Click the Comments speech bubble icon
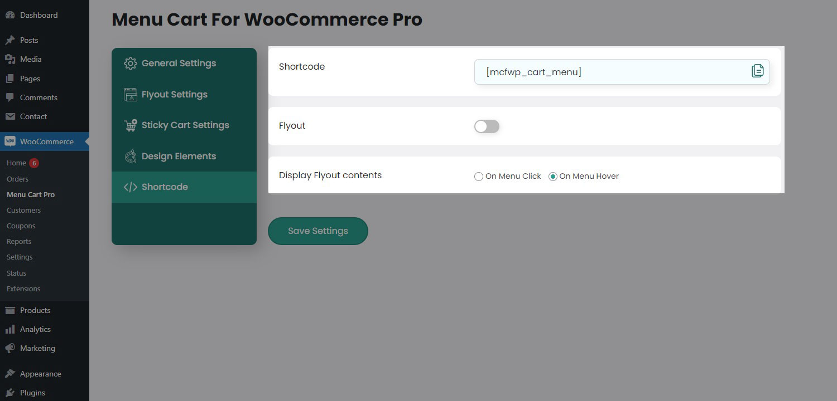837x401 pixels. 10,97
